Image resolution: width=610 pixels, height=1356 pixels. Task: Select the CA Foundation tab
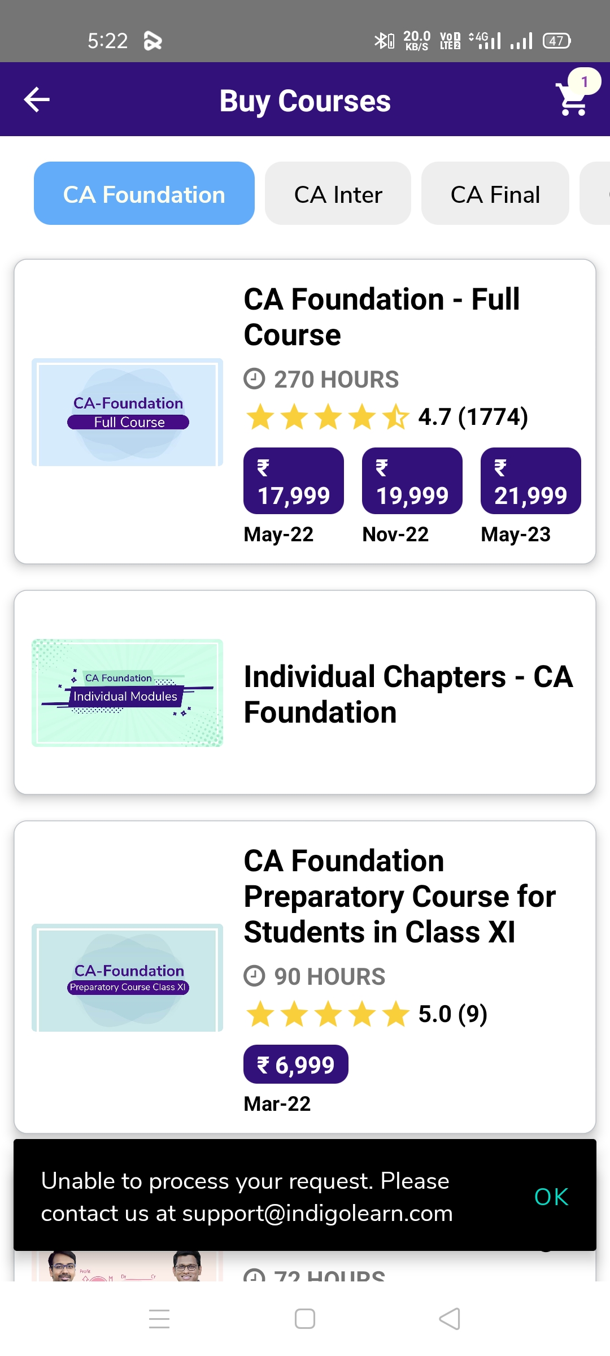click(144, 194)
